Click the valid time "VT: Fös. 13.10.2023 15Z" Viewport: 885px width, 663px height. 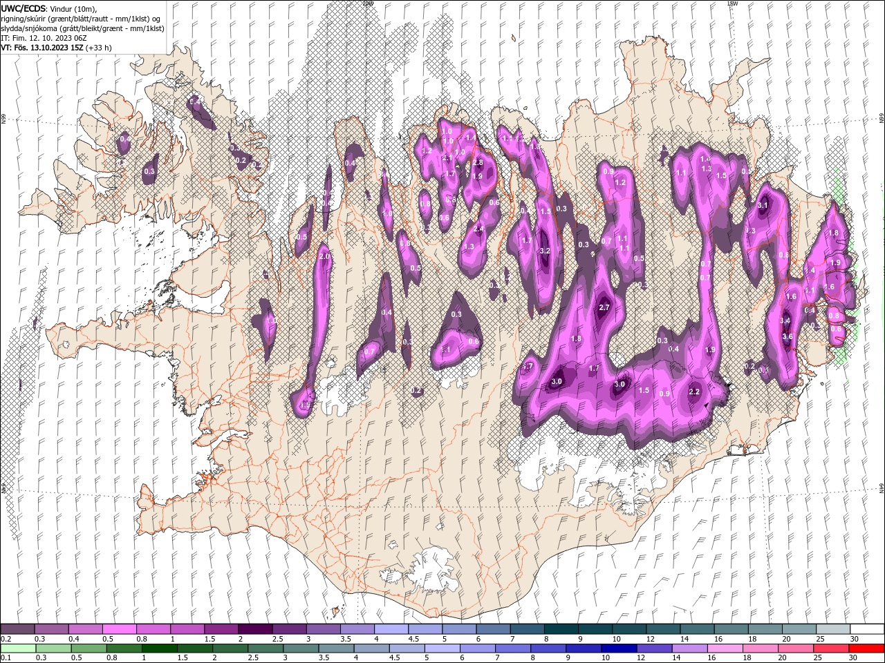[x=43, y=48]
